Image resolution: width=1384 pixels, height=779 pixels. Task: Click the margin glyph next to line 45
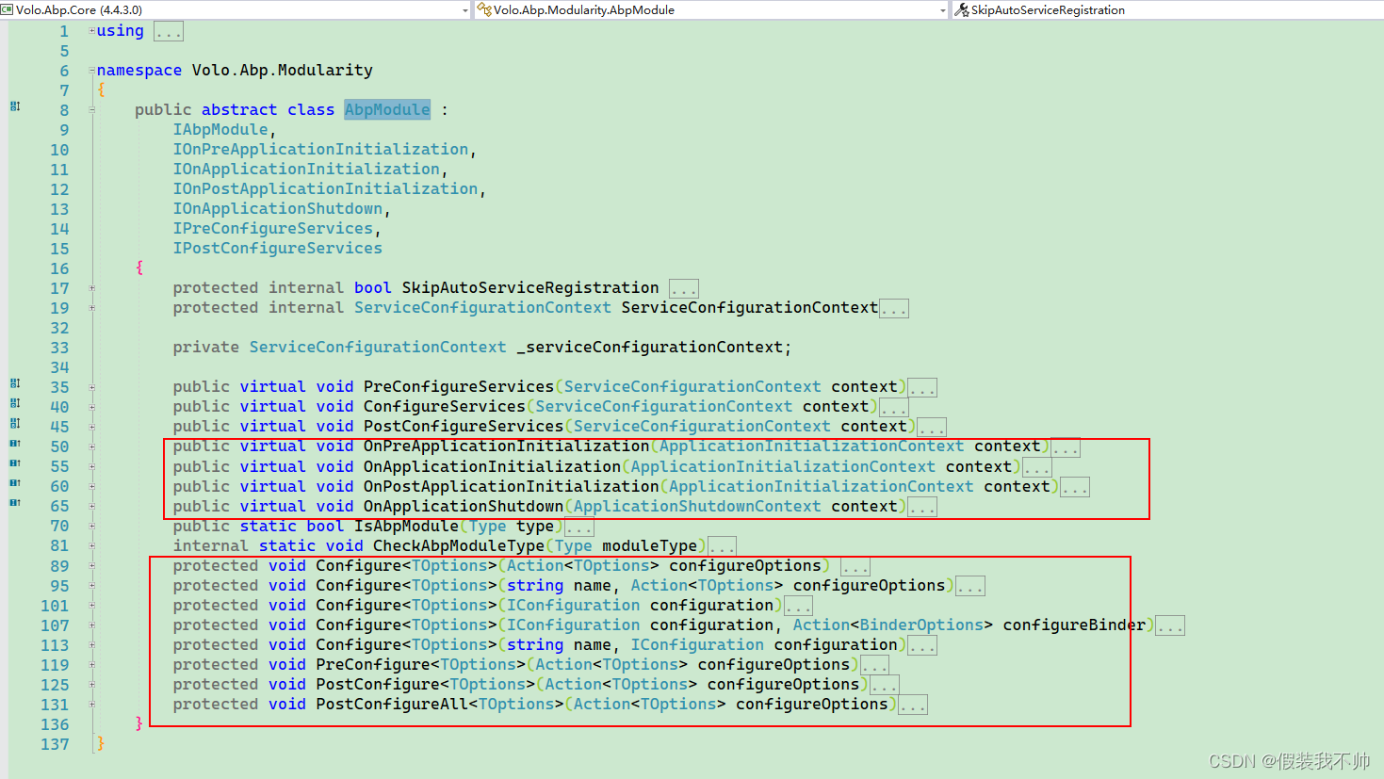coord(15,423)
